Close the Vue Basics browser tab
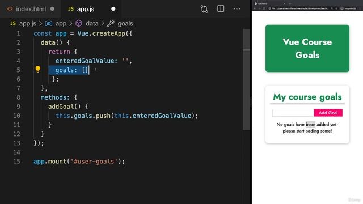Image resolution: width=363 pixels, height=204 pixels. click(x=285, y=3)
